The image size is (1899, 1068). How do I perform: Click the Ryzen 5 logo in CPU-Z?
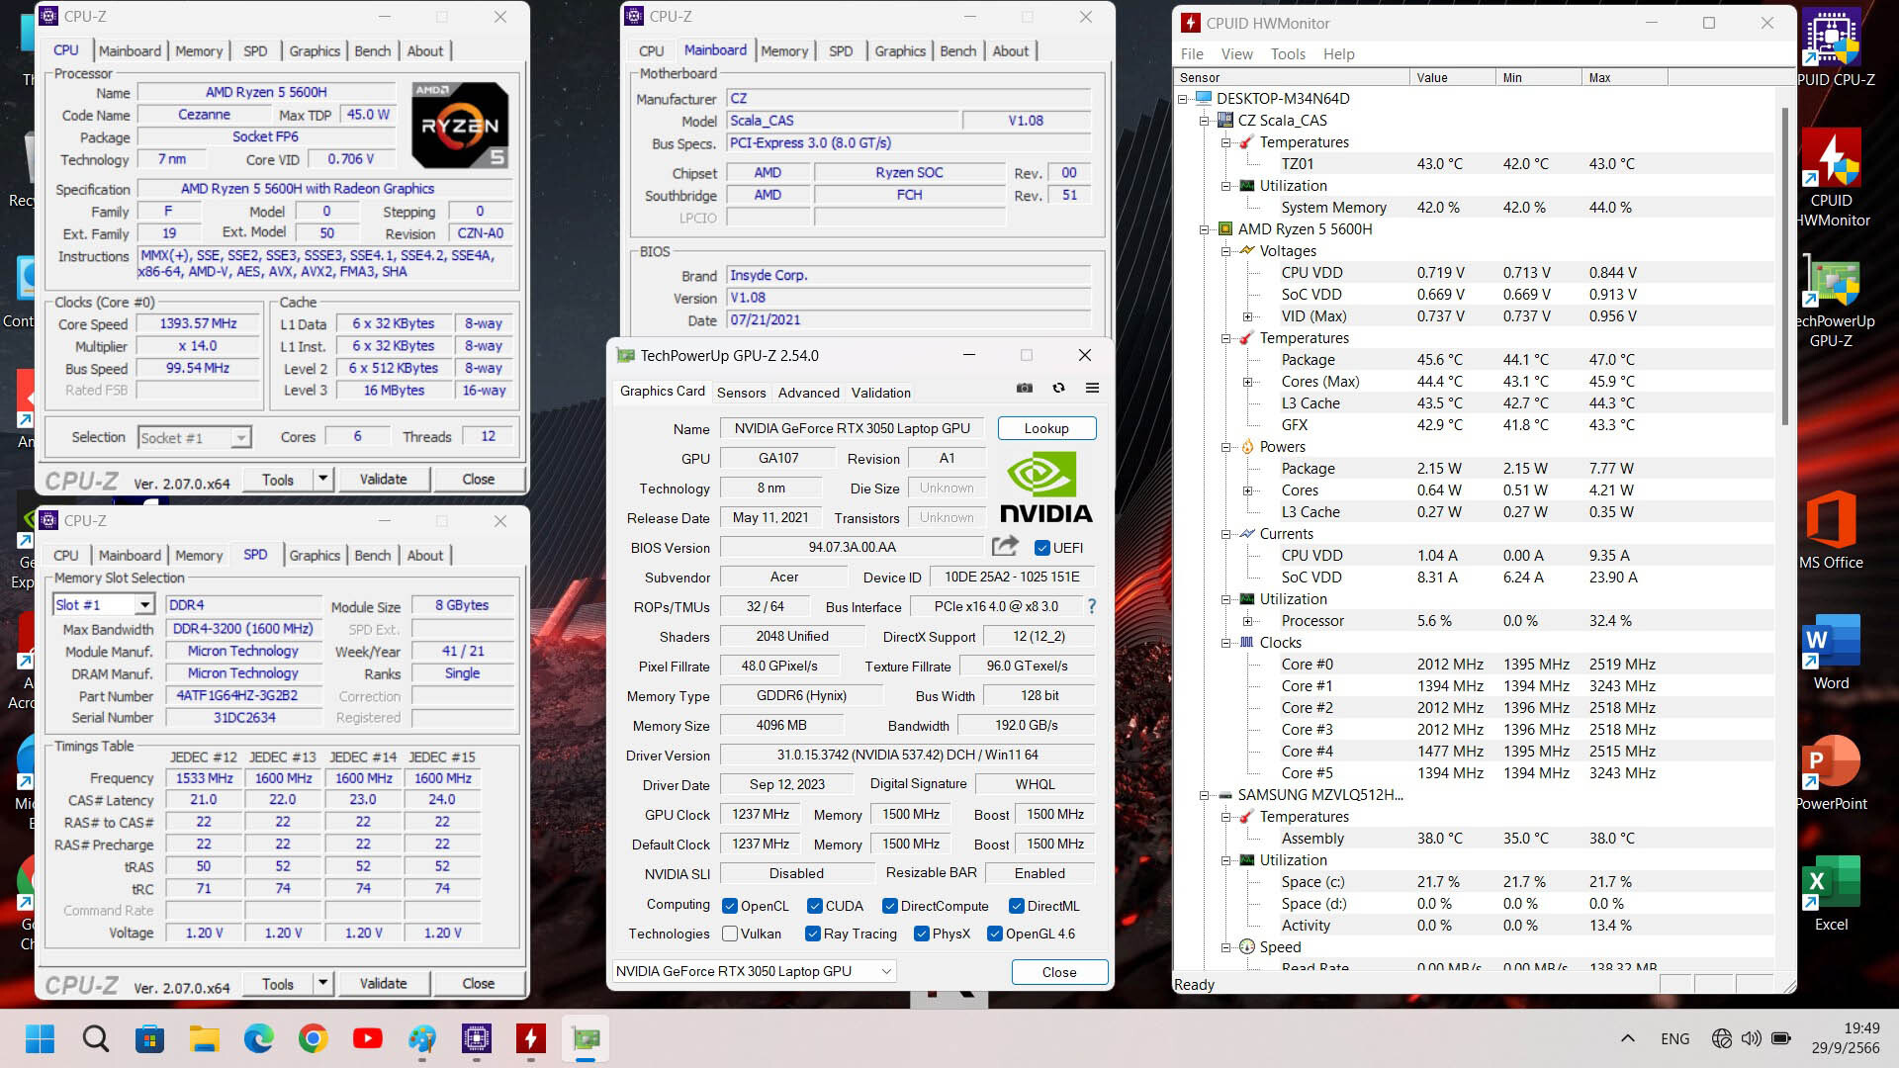point(460,126)
